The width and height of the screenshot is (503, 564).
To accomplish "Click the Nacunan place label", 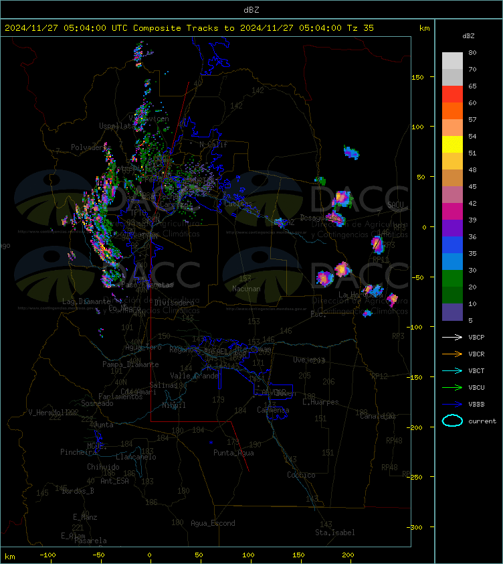I will point(246,289).
